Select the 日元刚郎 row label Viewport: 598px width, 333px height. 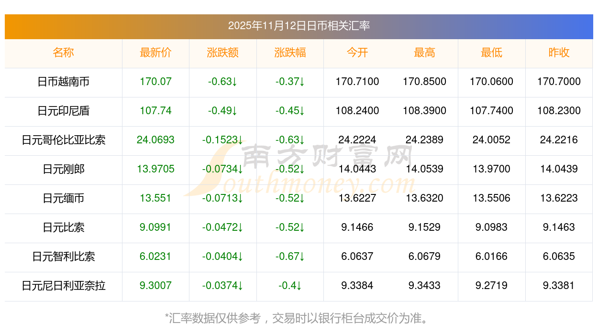coord(63,169)
